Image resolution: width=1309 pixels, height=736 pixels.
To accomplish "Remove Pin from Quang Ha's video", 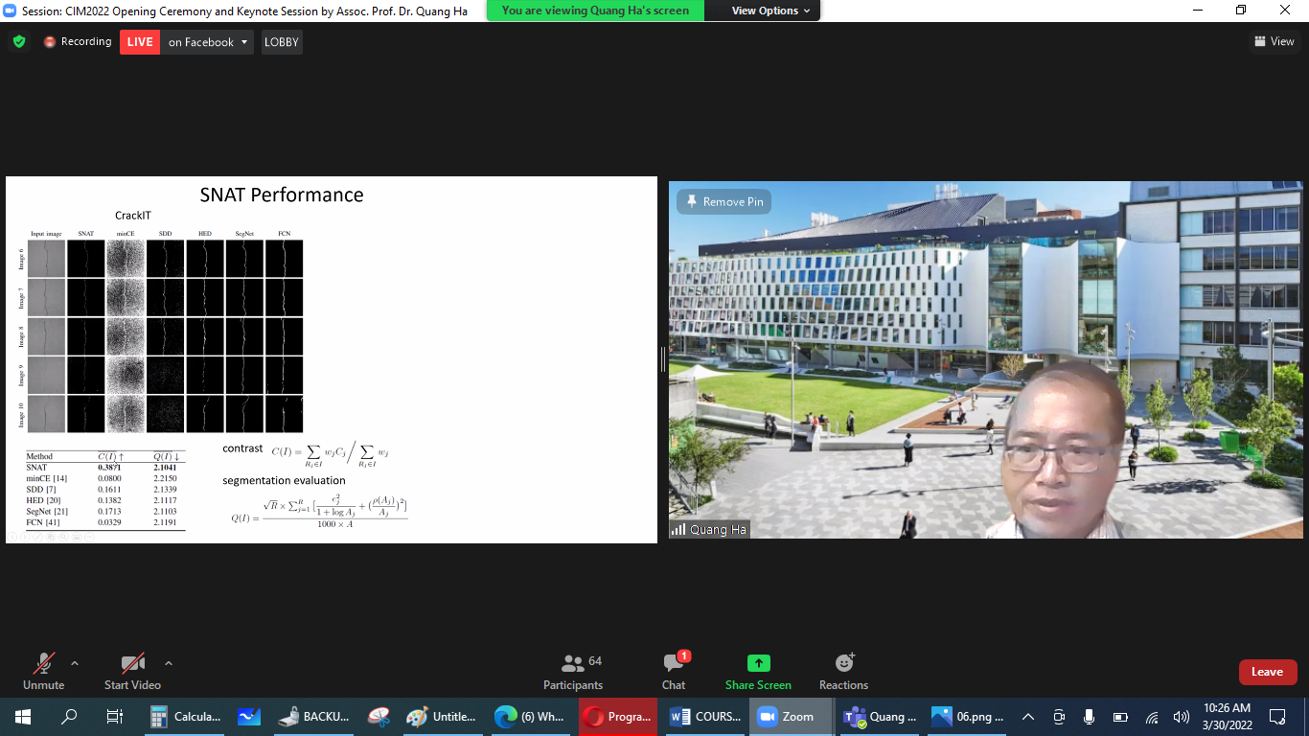I will 723,202.
